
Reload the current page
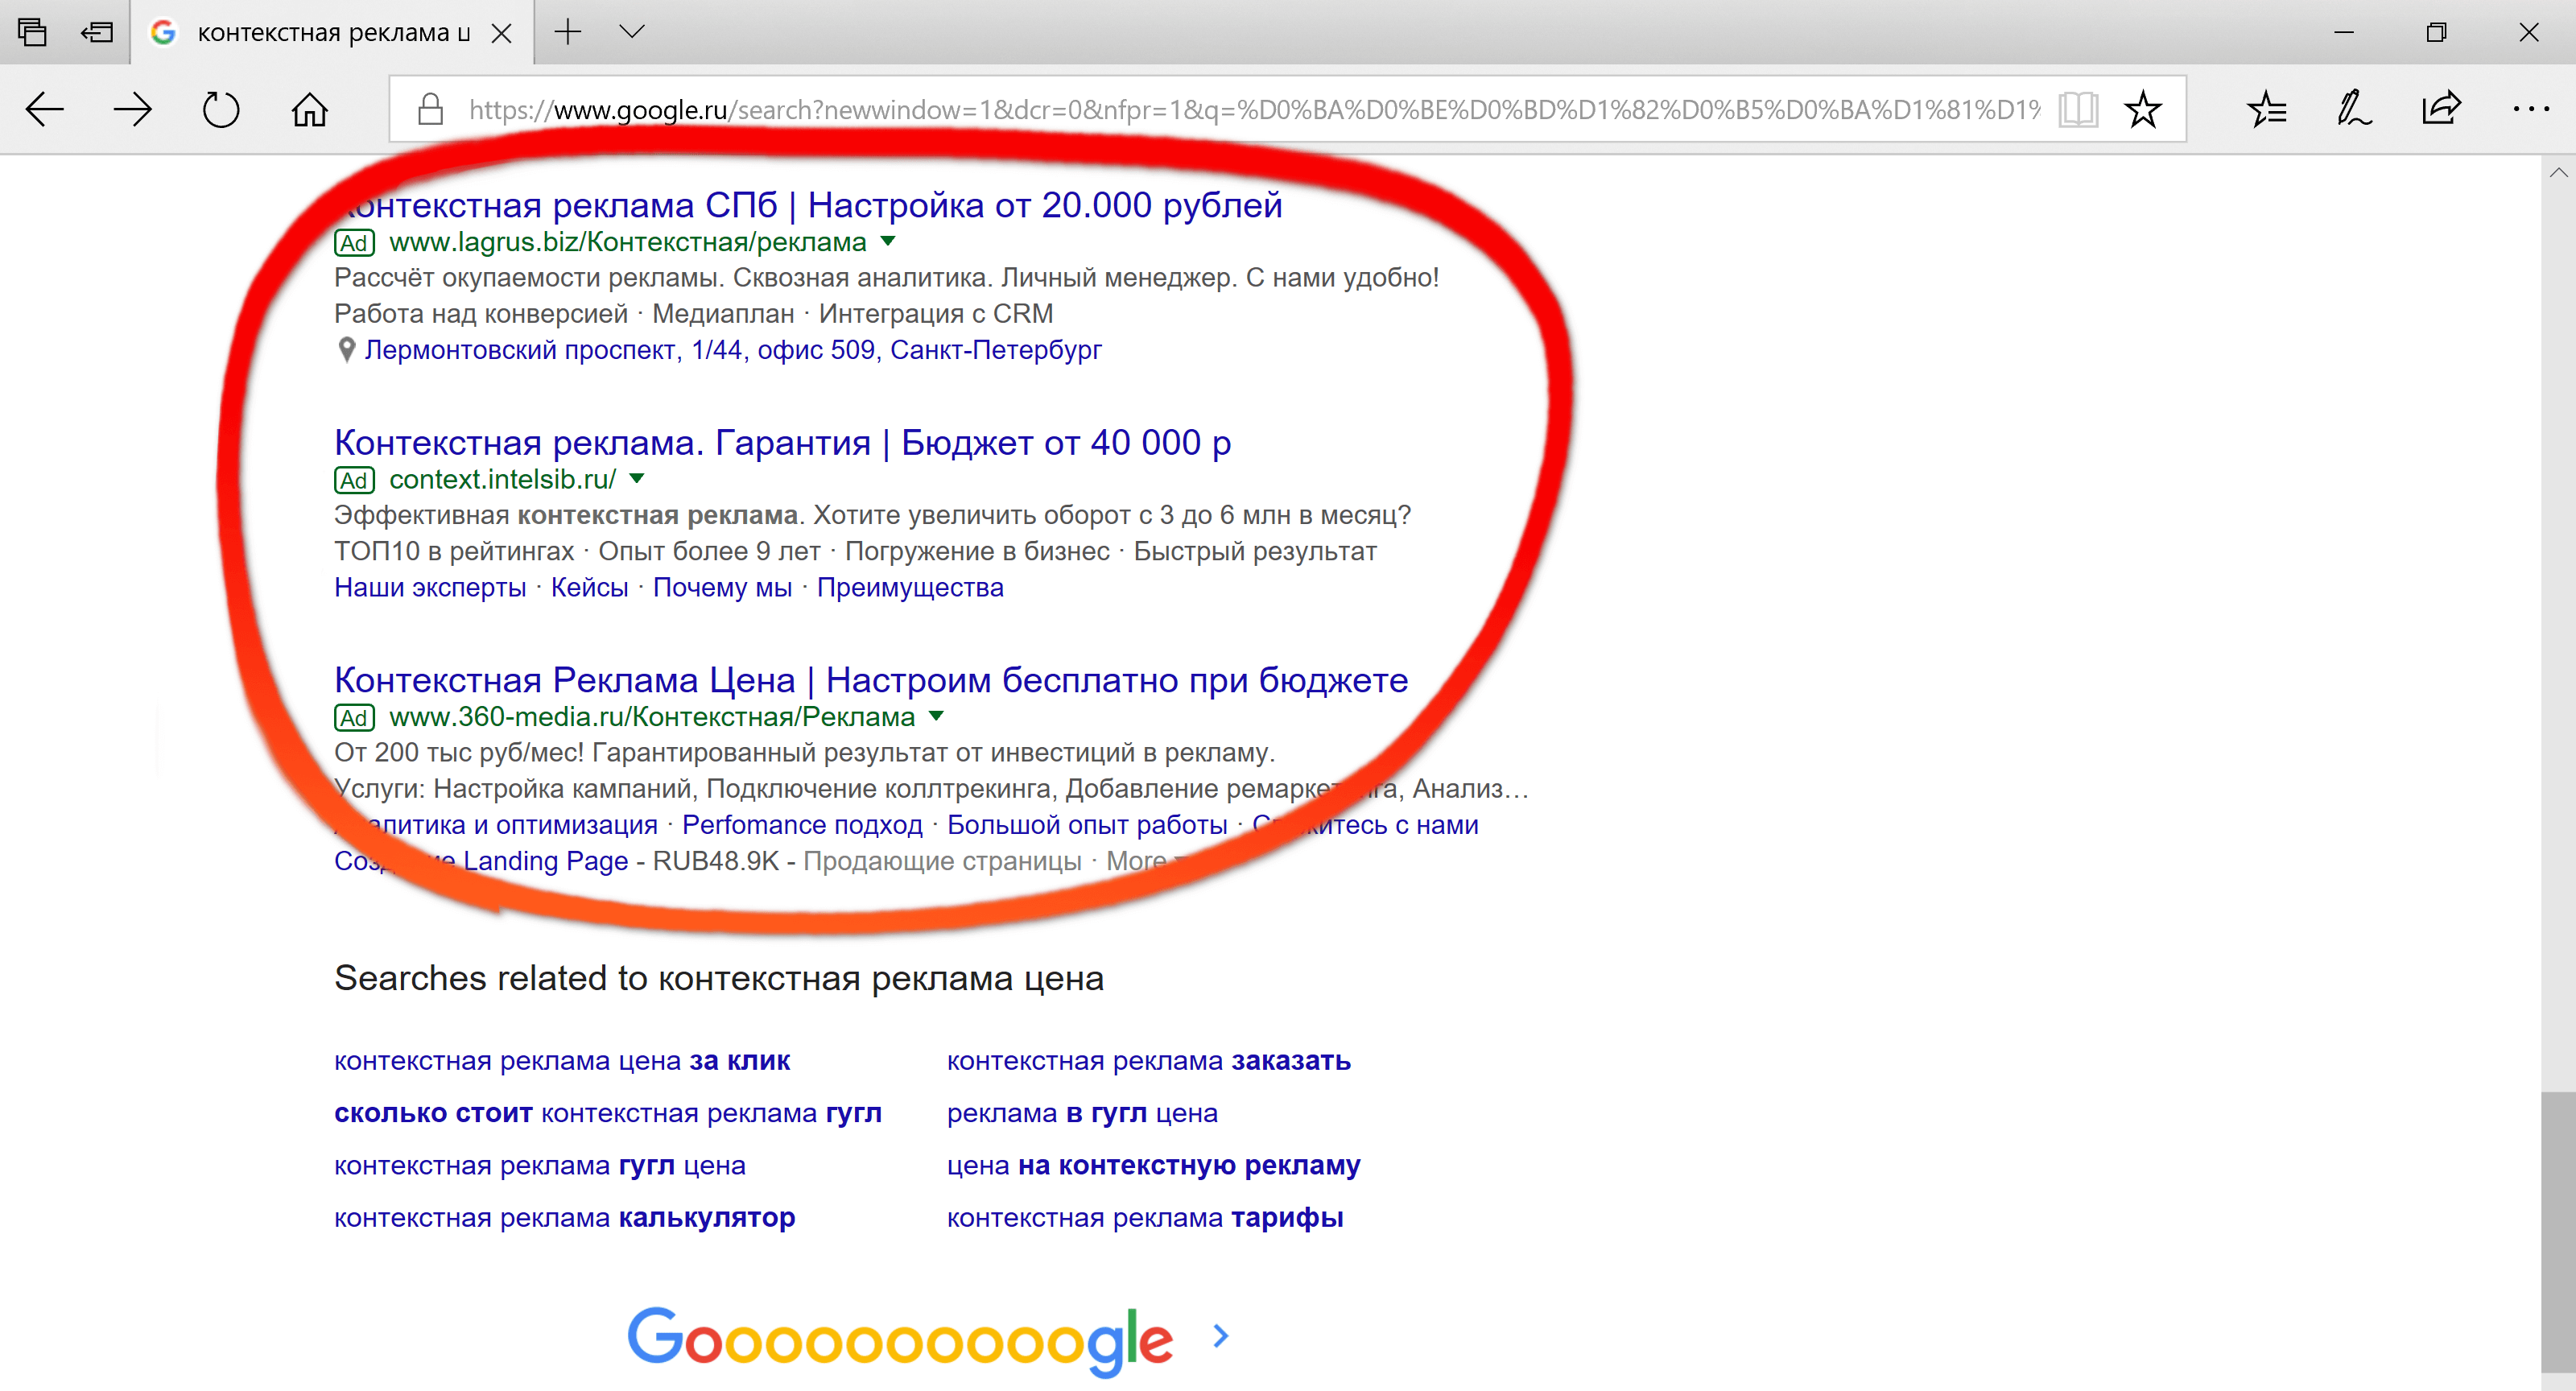[220, 109]
